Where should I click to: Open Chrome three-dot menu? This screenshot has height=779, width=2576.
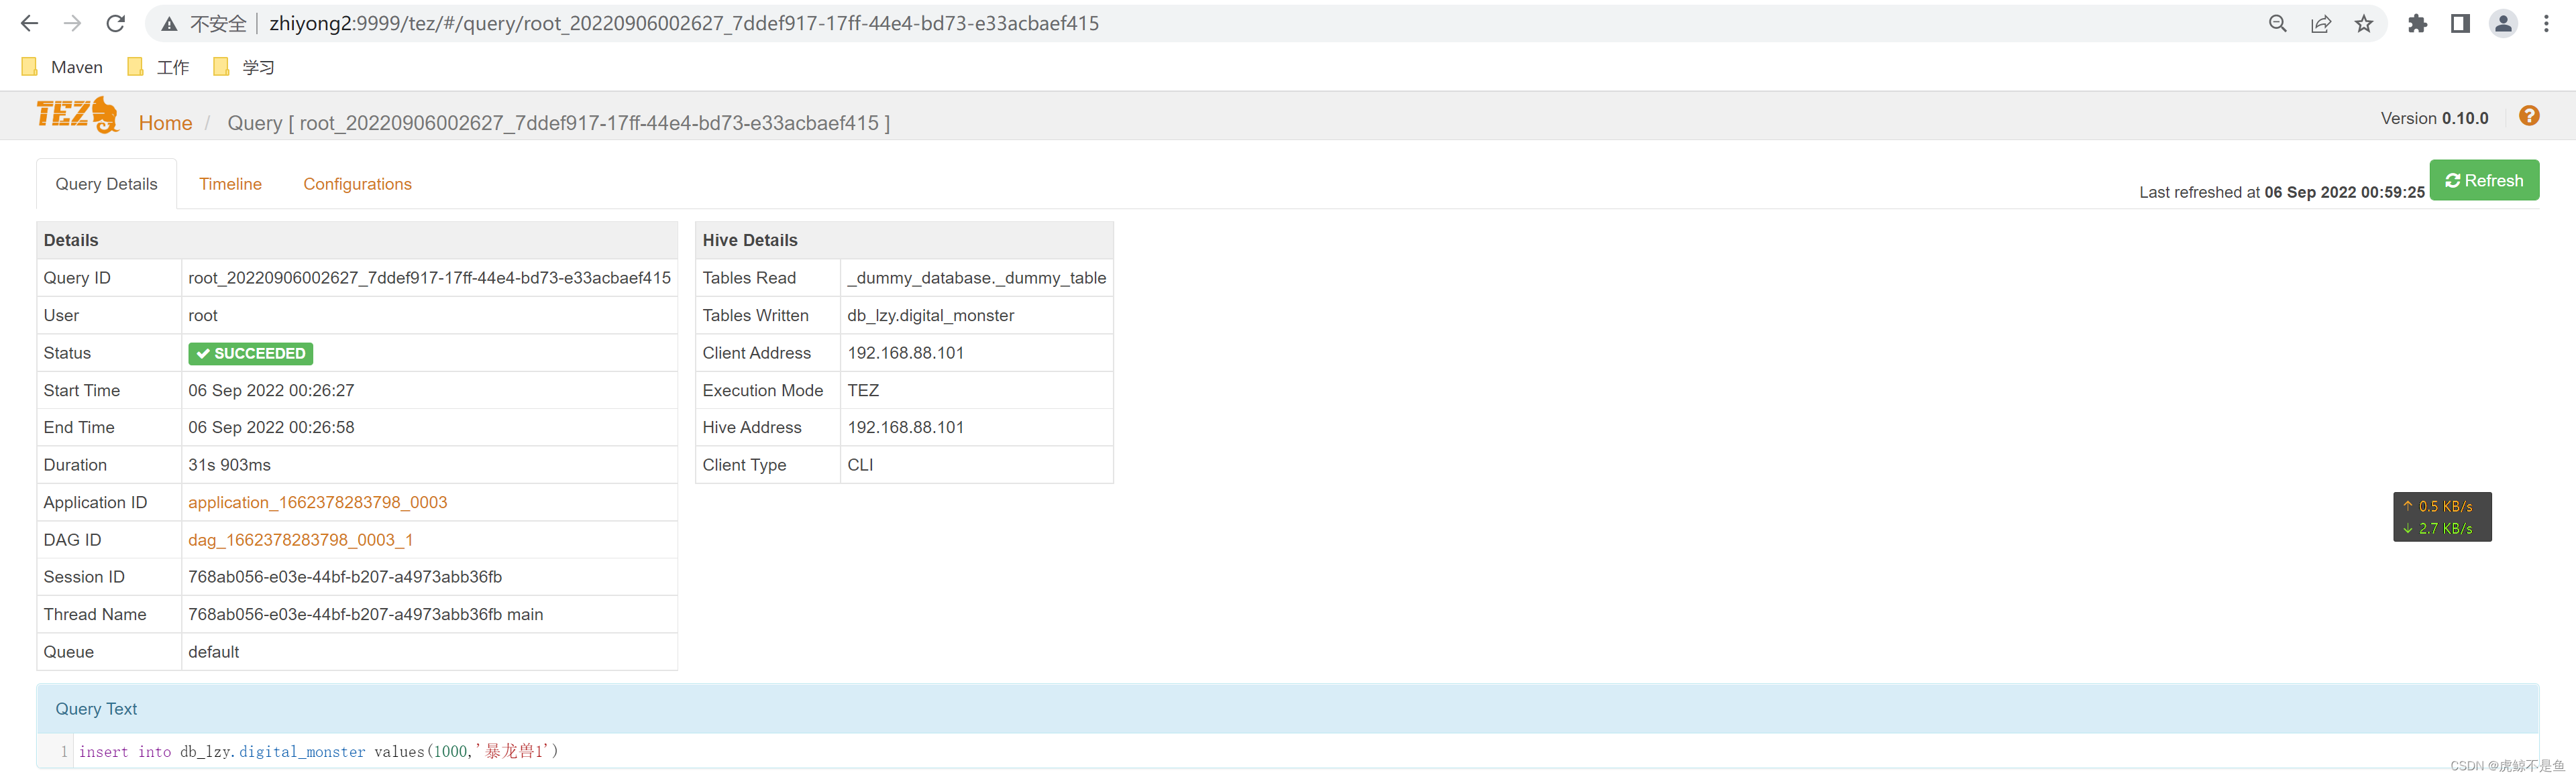point(2546,23)
